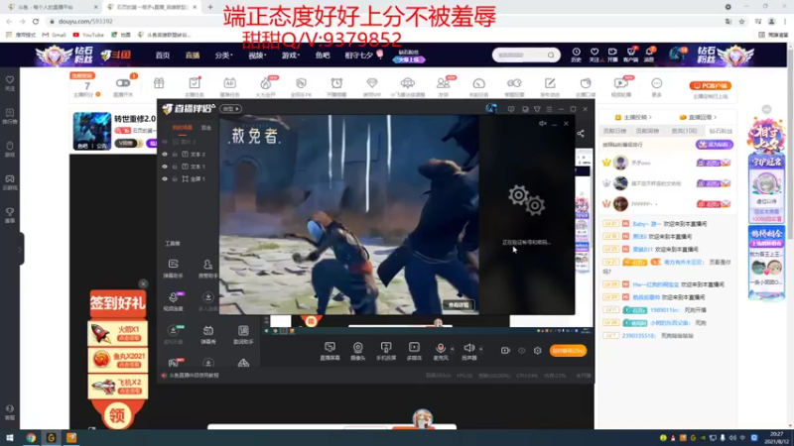Toggle the preview eye icon in bottom bar
This screenshot has width=794, height=446.
click(x=522, y=351)
